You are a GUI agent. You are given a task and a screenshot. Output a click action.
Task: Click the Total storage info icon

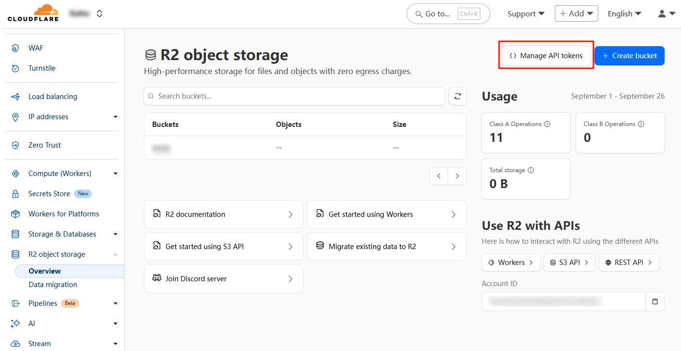coord(531,170)
